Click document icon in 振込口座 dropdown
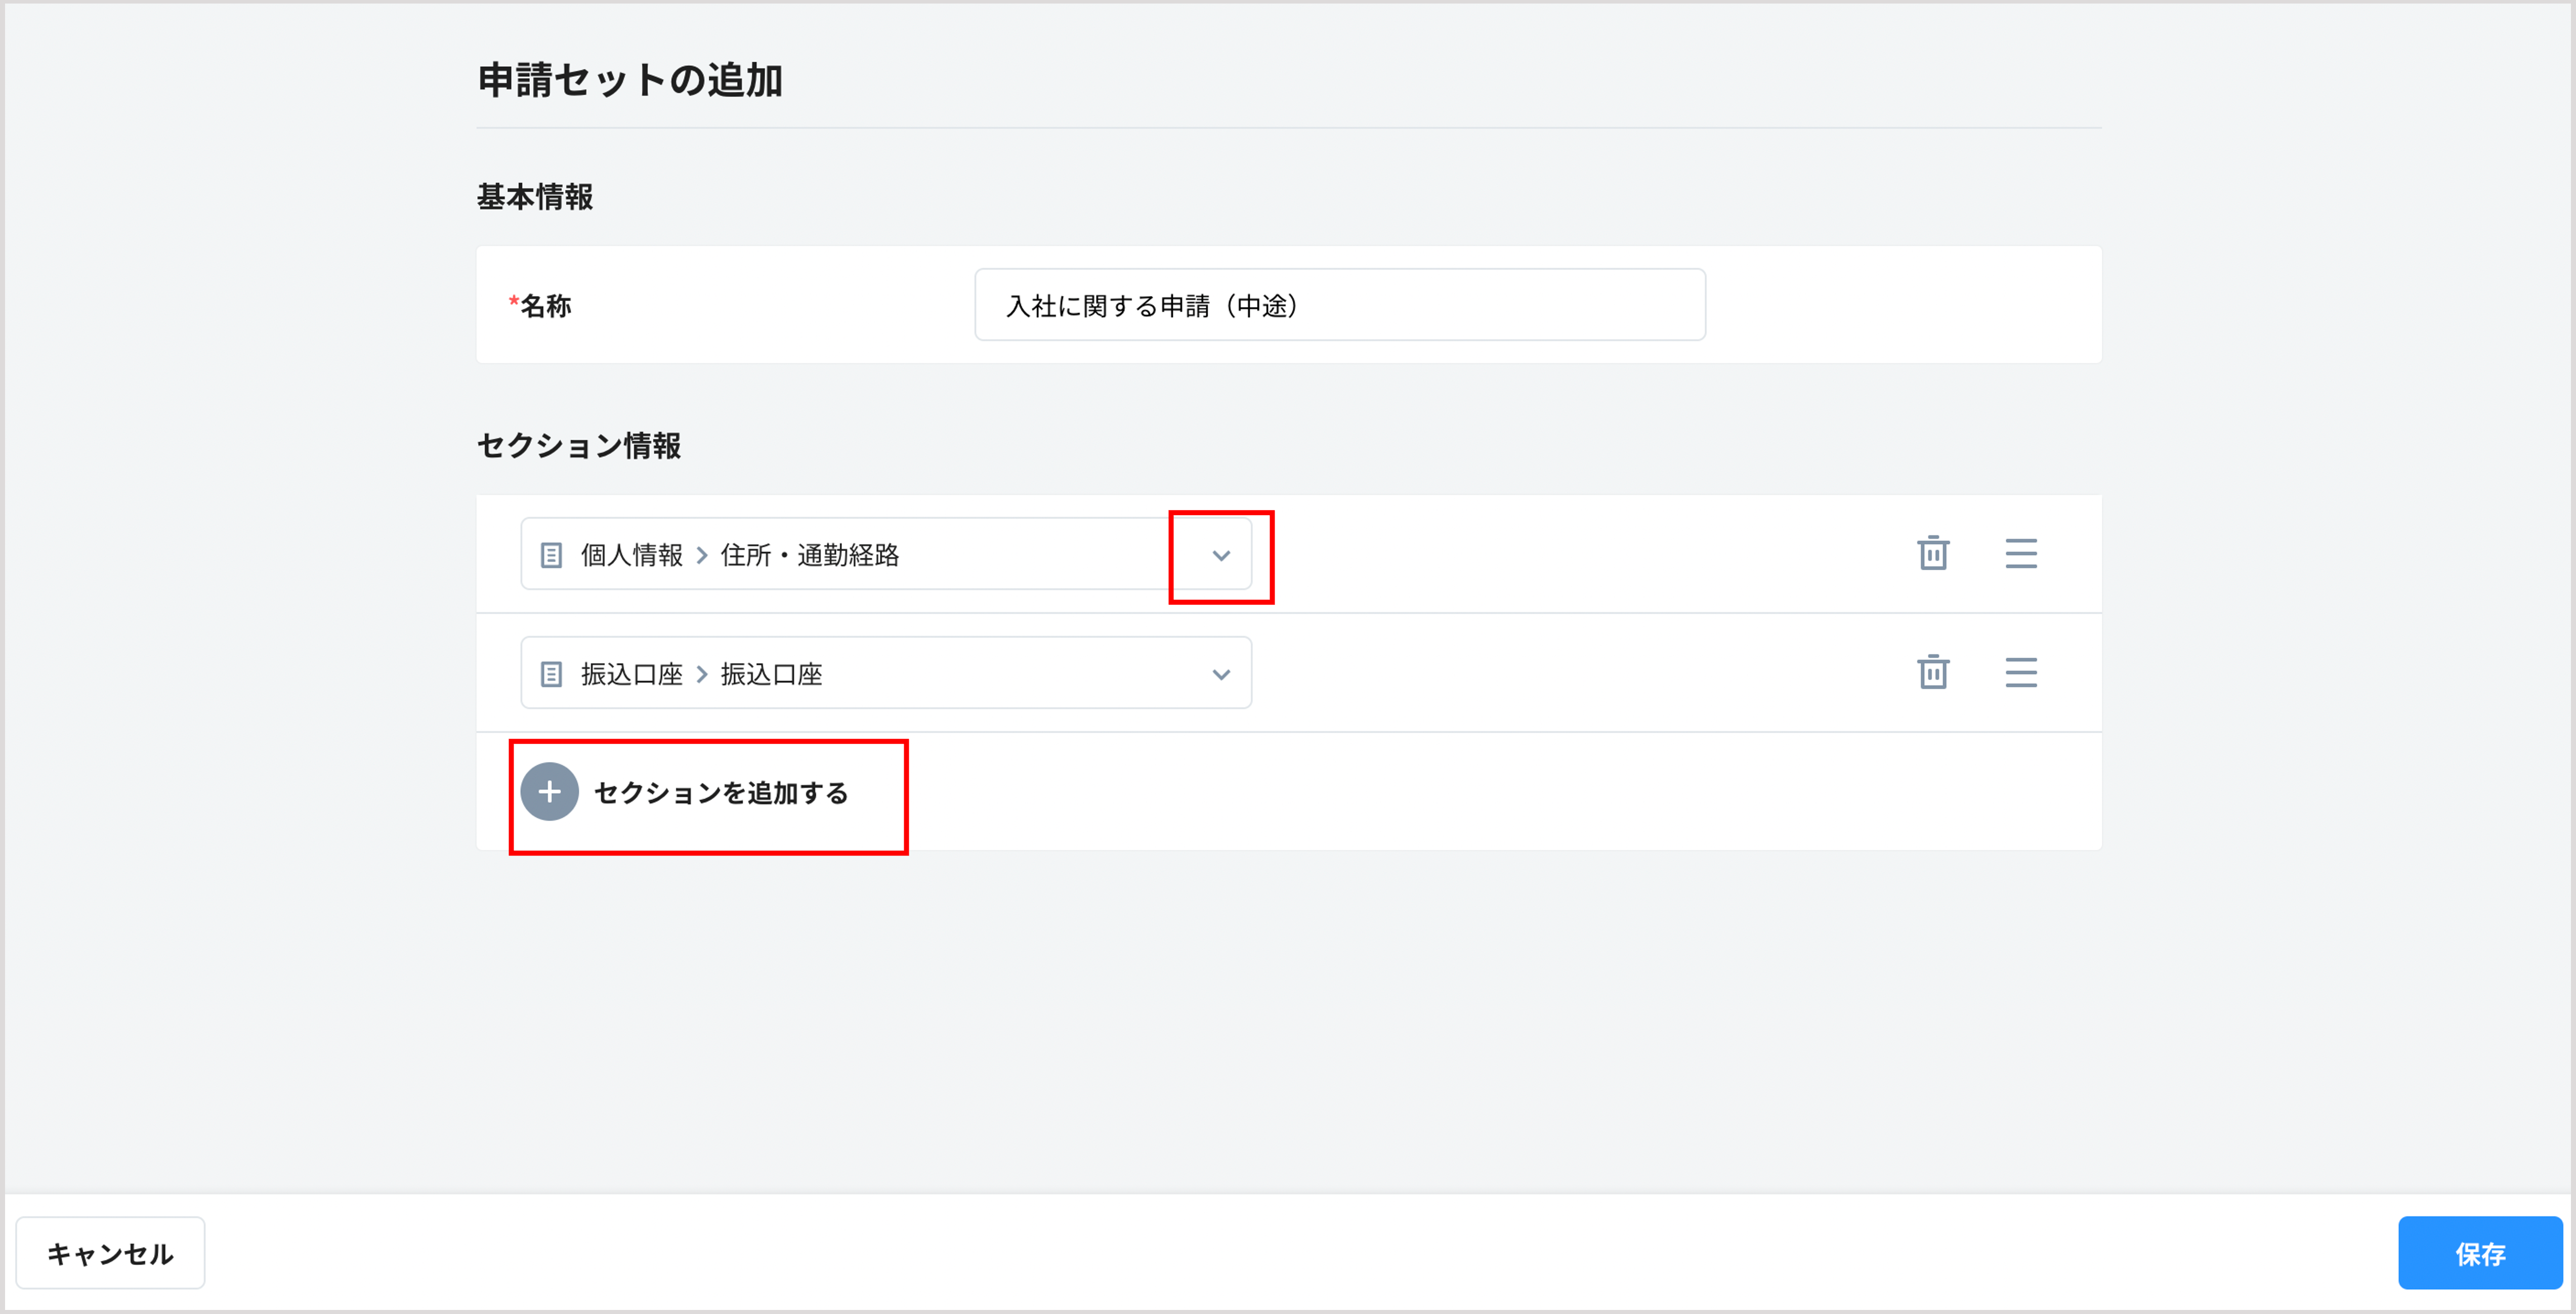The width and height of the screenshot is (2576, 1314). coord(551,674)
